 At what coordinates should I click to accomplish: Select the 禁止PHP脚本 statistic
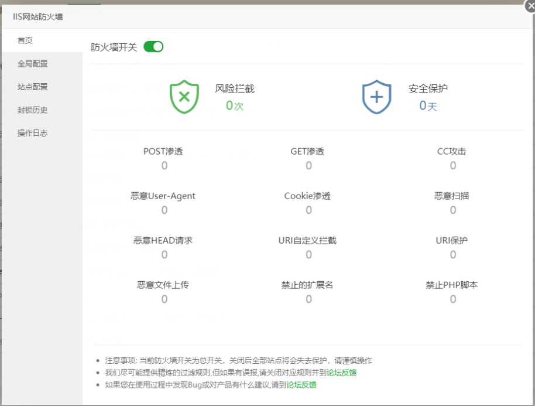coord(452,292)
